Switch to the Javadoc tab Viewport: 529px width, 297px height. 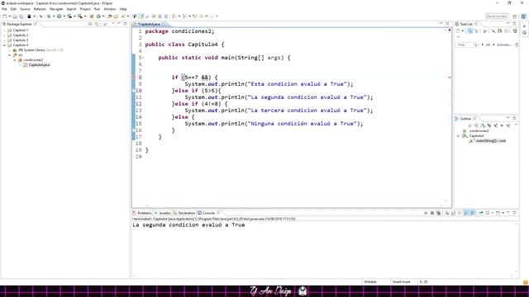(x=163, y=213)
